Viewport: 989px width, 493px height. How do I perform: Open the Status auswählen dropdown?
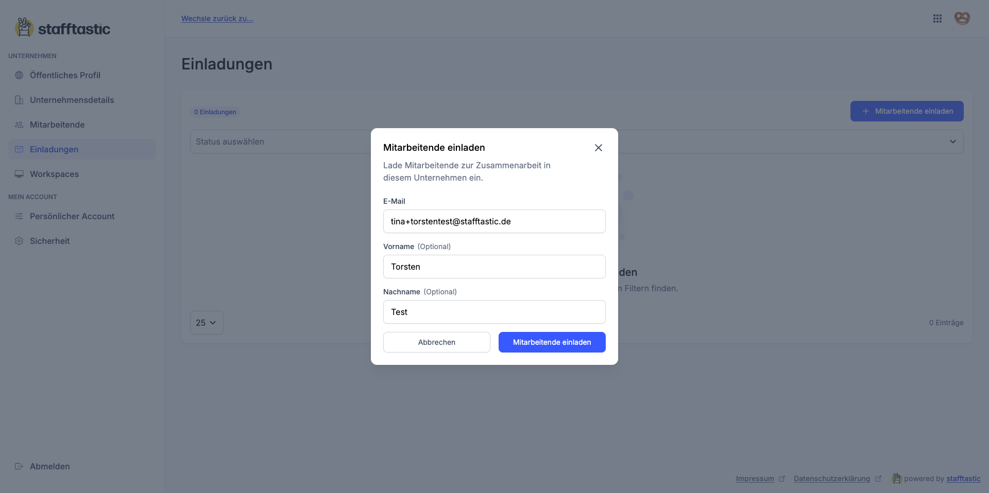point(278,142)
